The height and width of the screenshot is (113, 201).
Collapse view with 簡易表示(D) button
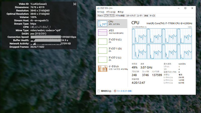pyautogui.click(x=104, y=91)
